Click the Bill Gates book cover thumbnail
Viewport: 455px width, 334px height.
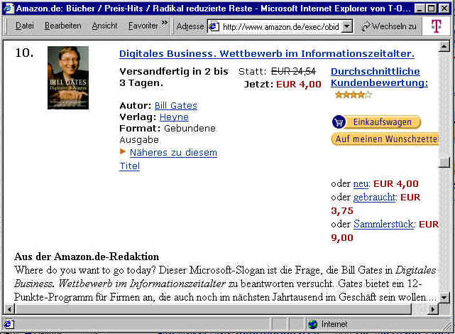(x=68, y=78)
